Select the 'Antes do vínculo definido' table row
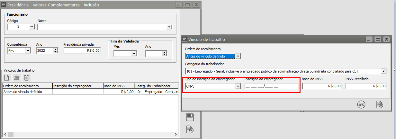The height and width of the screenshot is (139, 396). coord(90,92)
